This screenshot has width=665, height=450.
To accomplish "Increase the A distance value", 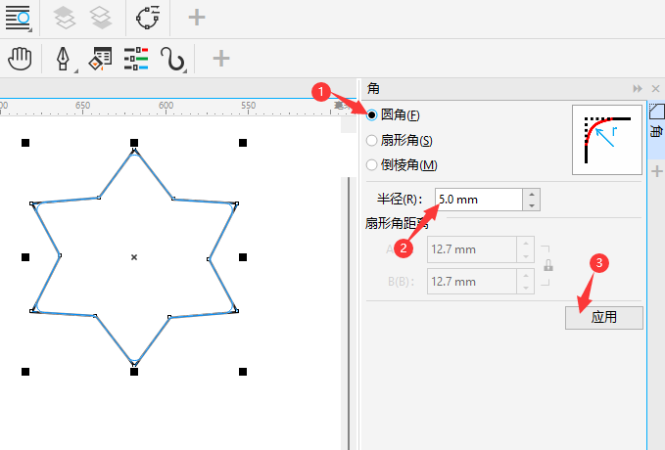I will click(526, 244).
